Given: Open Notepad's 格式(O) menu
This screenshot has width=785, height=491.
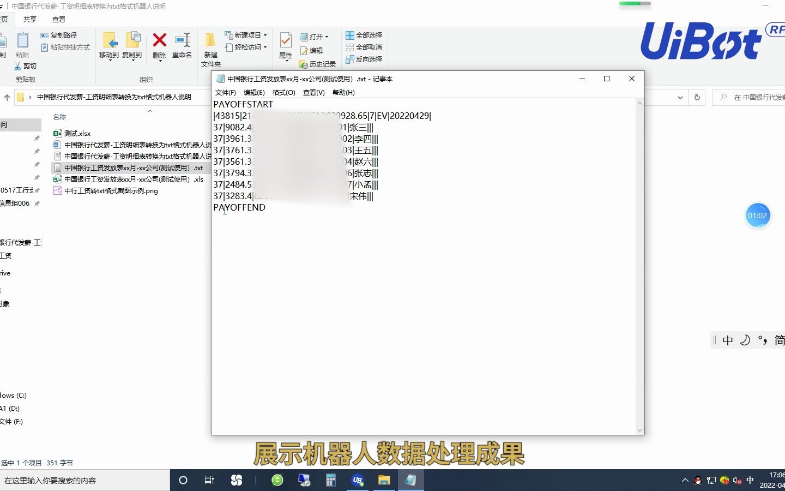Looking at the screenshot, I should point(283,93).
